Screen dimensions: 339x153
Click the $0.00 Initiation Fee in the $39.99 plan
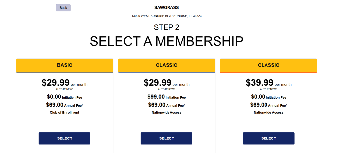[268, 97]
